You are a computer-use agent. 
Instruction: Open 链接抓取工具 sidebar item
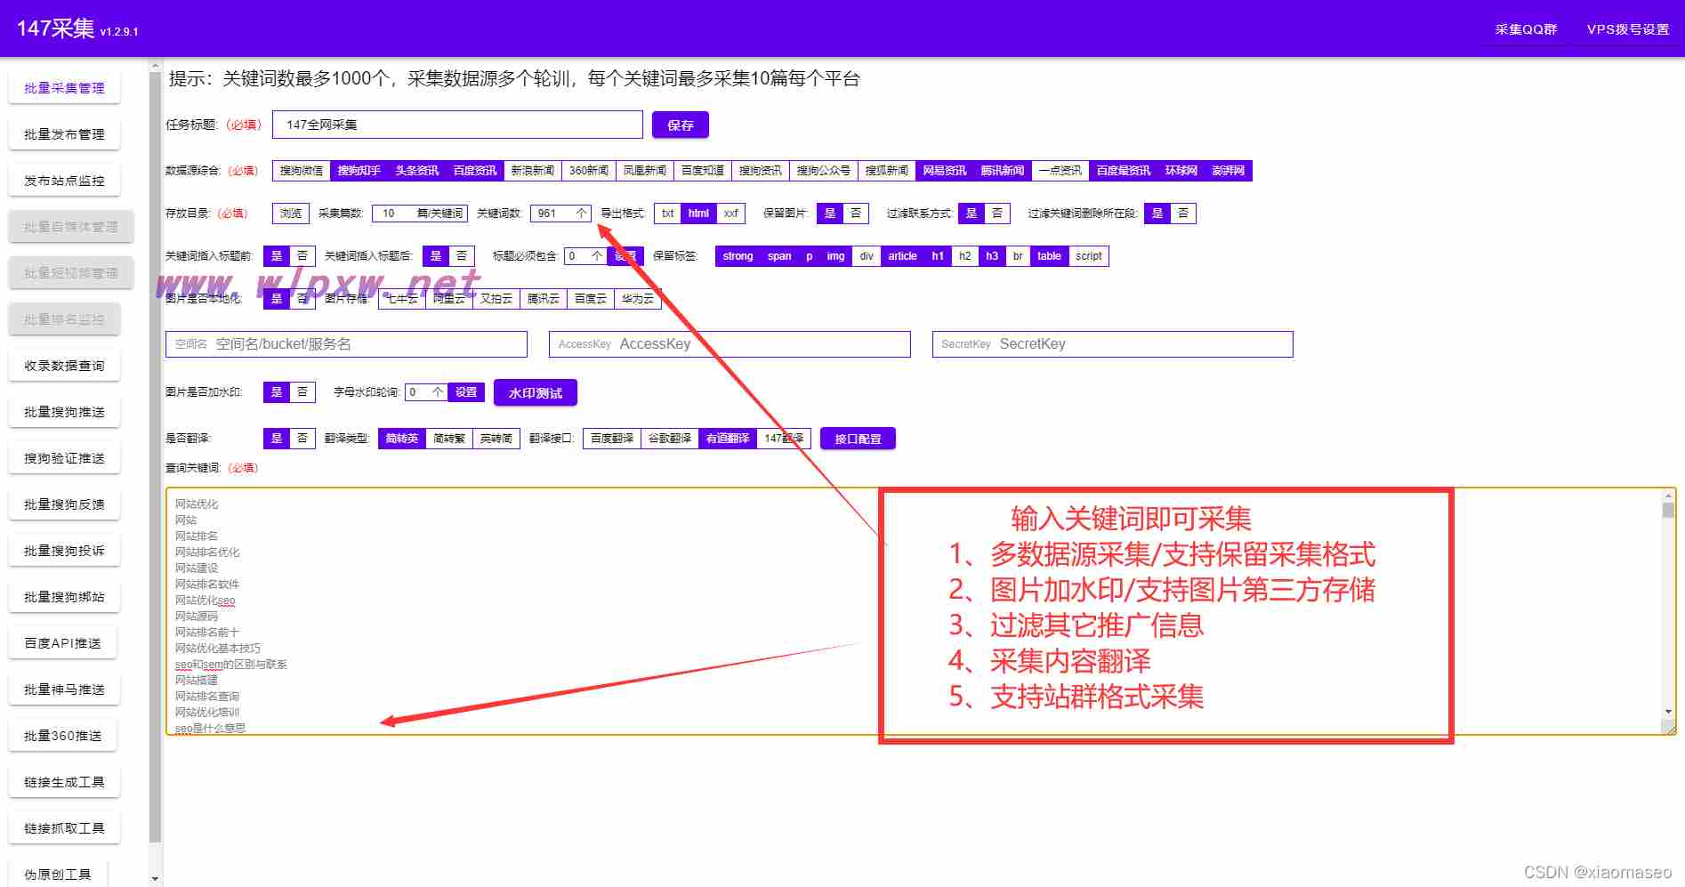[64, 828]
